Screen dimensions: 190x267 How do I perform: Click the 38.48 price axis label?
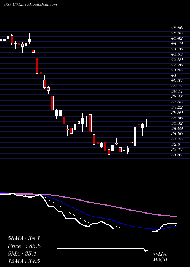[176, 97]
